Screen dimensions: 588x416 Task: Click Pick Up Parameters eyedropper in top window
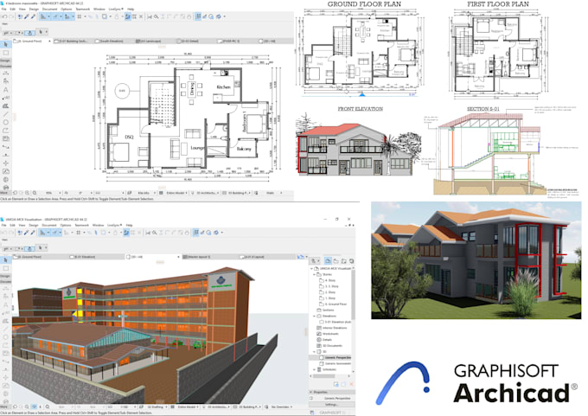[27, 16]
